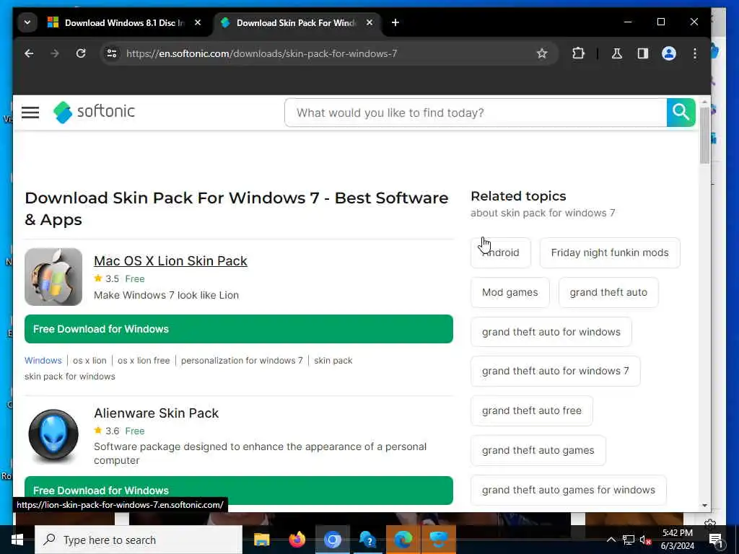Click the Windows tag link
The image size is (739, 554).
pyautogui.click(x=43, y=361)
